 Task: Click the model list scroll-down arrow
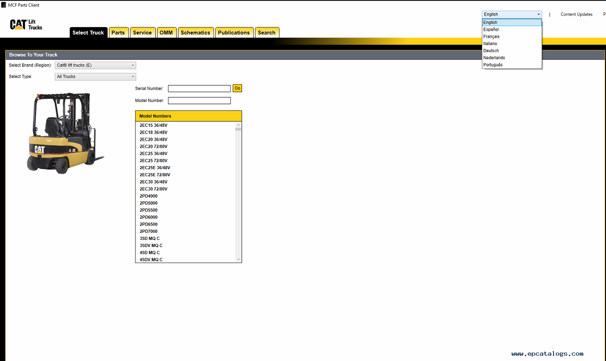[238, 260]
